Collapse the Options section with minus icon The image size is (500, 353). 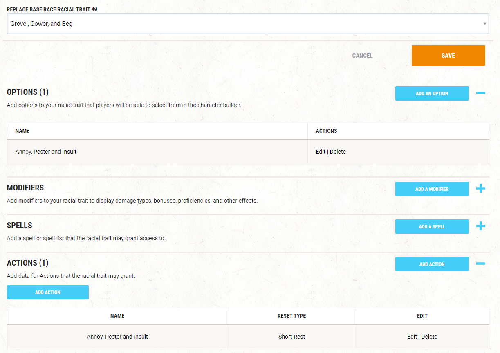tap(481, 93)
